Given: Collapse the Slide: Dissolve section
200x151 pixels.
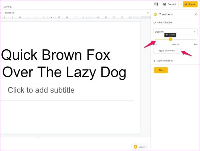Looking at the screenshot, I should pos(154,23).
